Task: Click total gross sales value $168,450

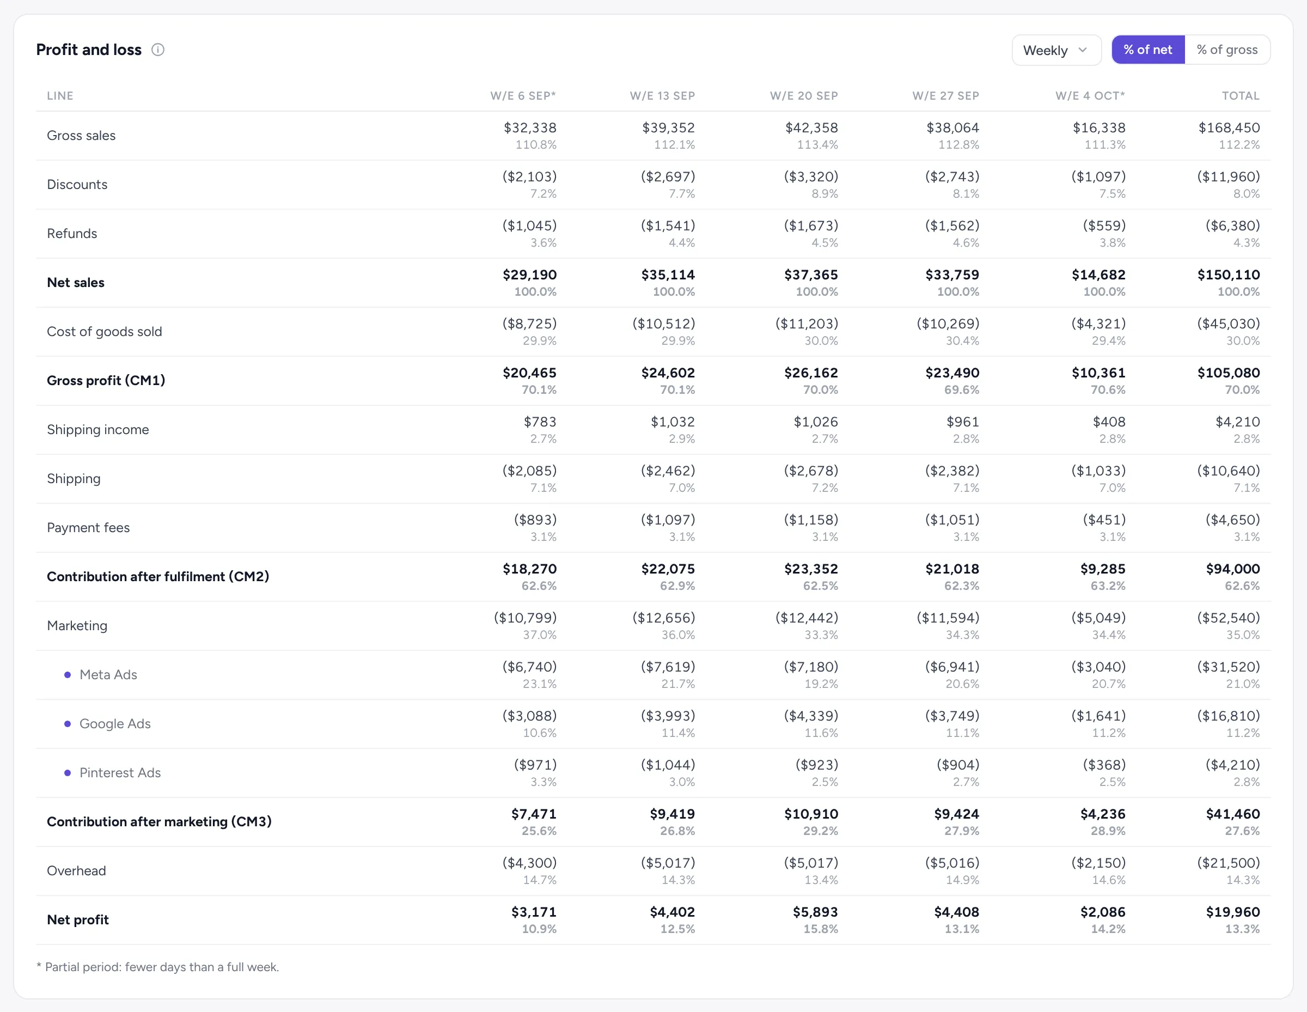Action: pos(1229,128)
